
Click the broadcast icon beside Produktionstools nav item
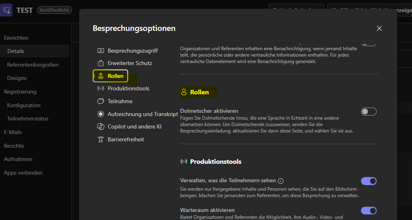(x=101, y=89)
